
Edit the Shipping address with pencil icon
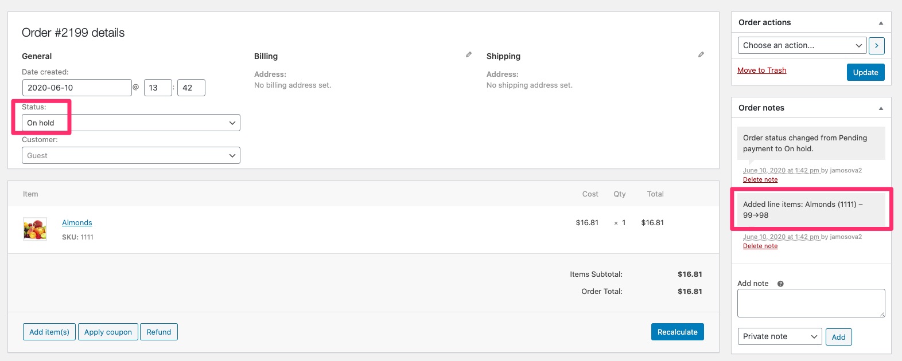pos(701,54)
